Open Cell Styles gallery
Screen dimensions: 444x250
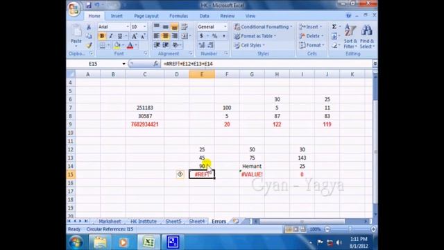coord(250,45)
